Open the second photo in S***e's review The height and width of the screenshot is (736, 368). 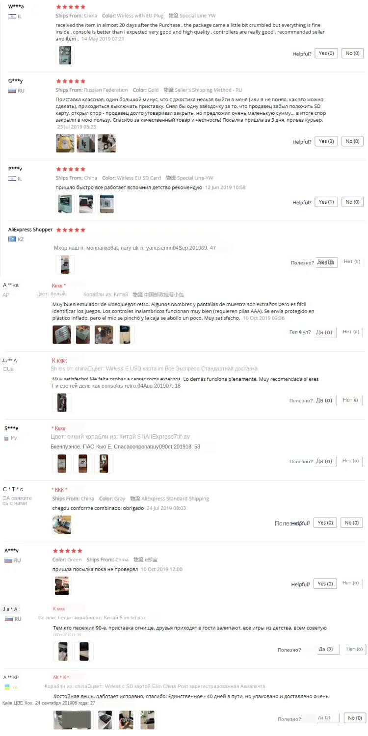[x=83, y=463]
